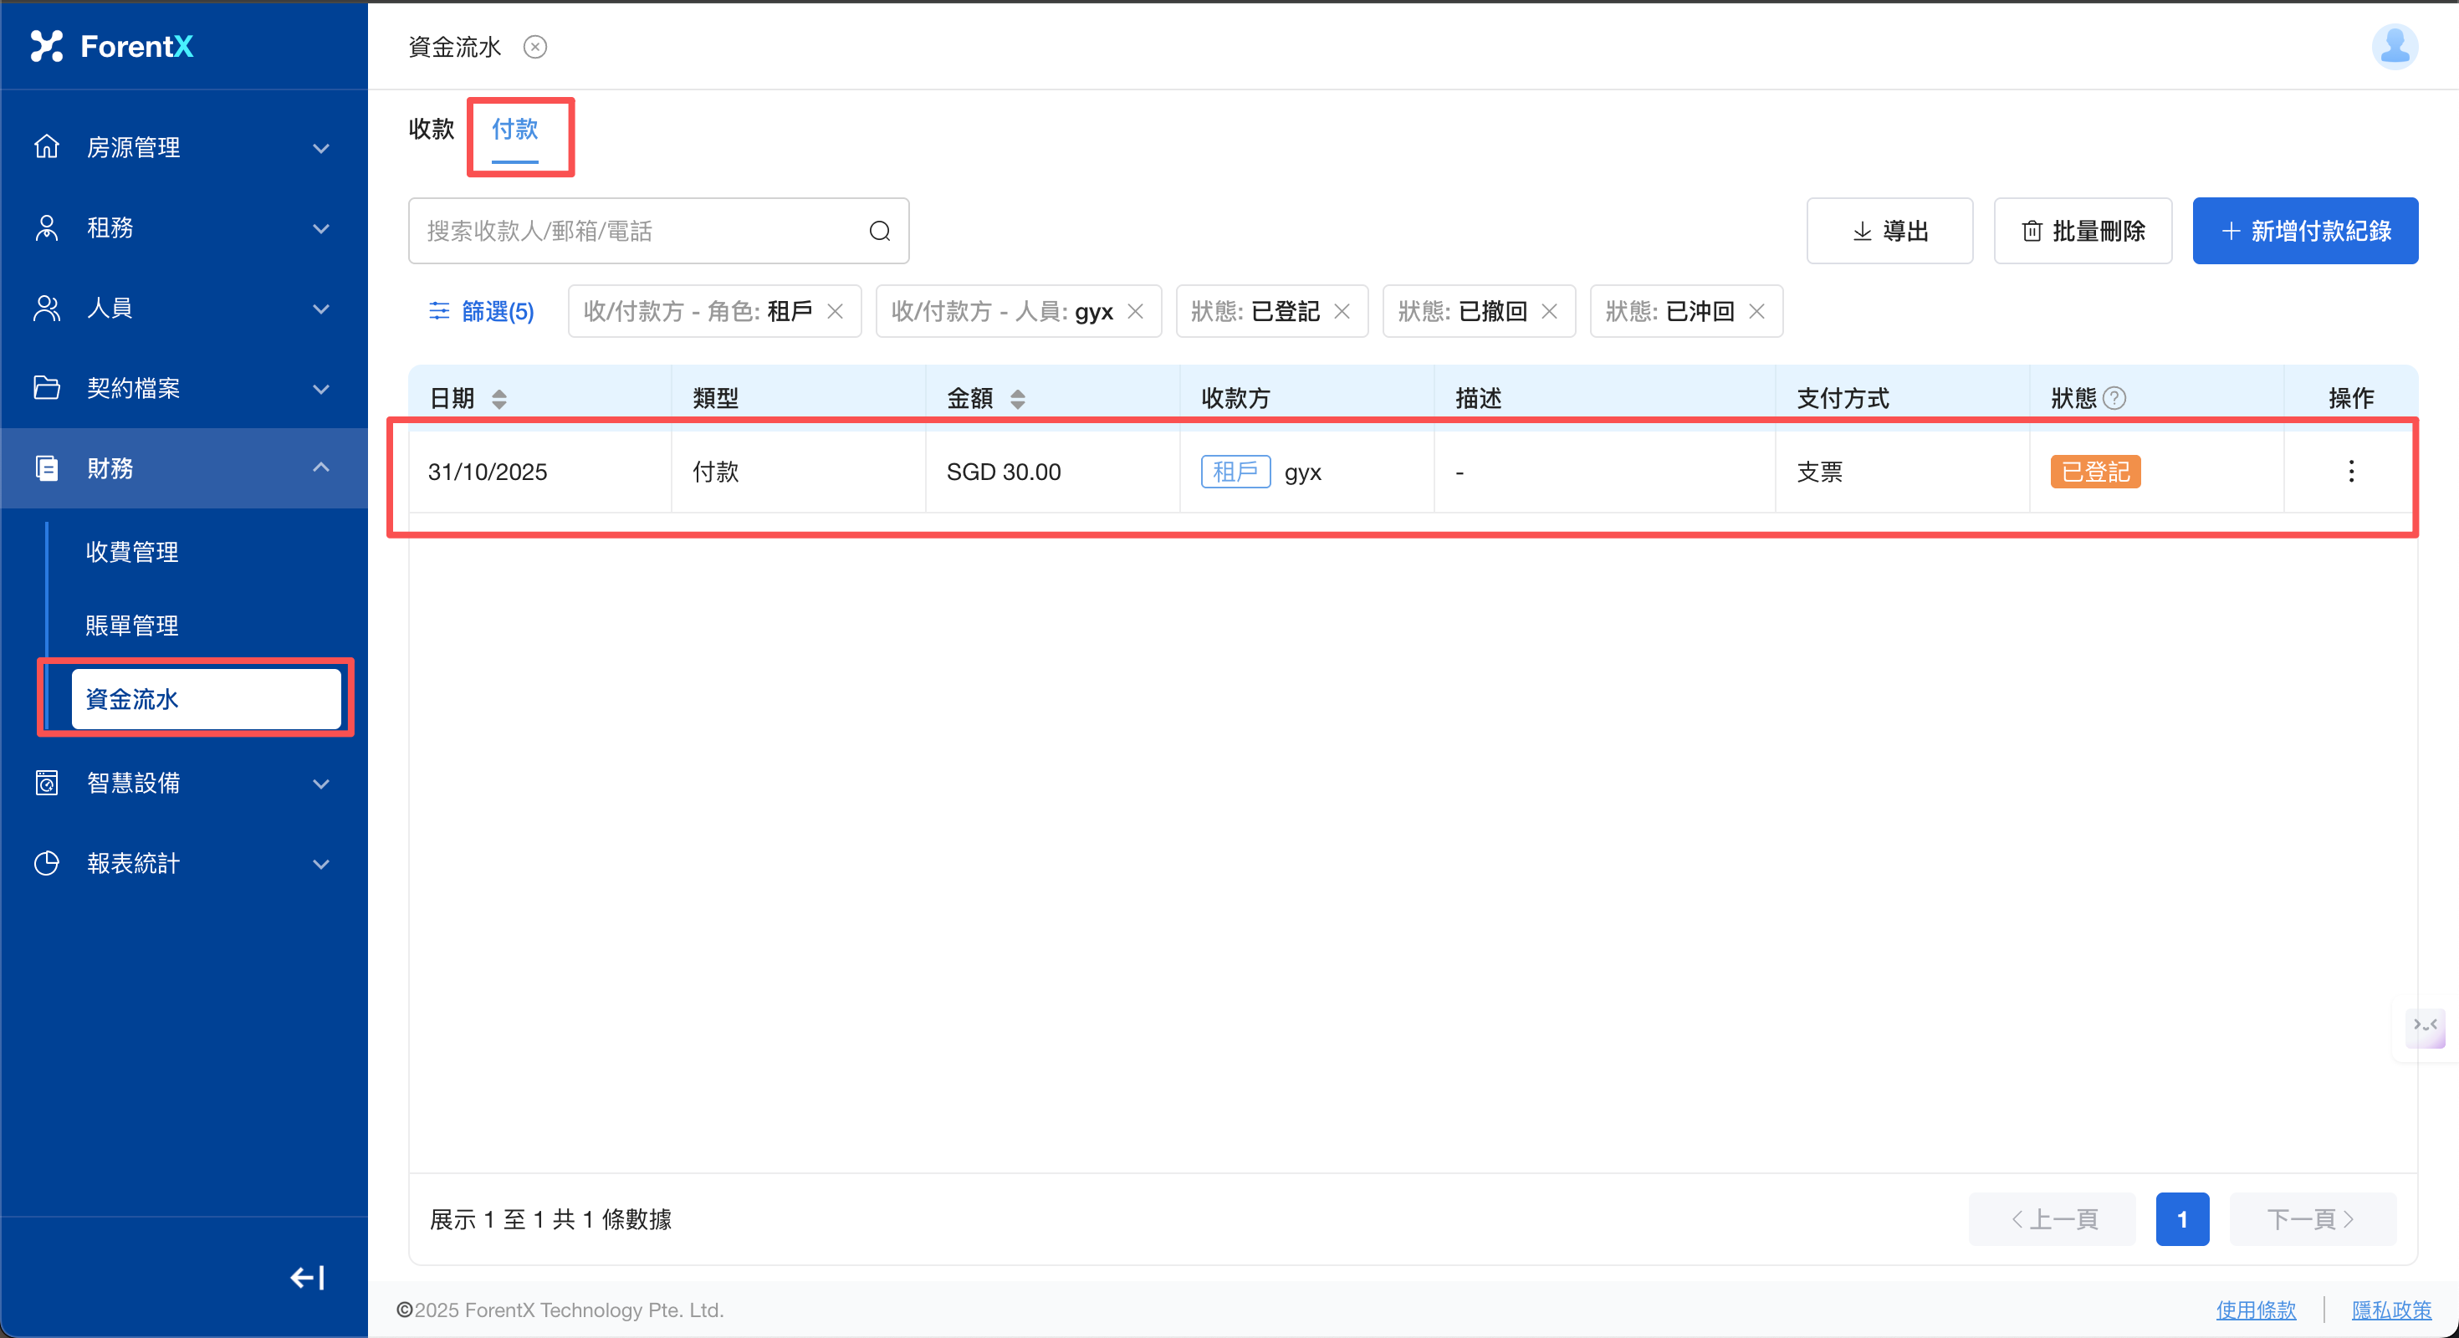
Task: Sort the table by 日期
Action: [498, 399]
